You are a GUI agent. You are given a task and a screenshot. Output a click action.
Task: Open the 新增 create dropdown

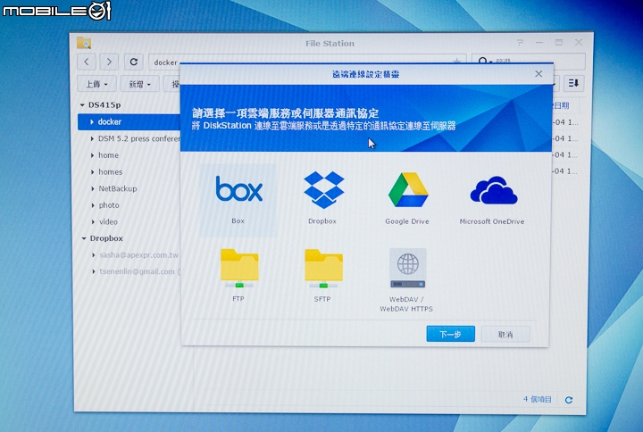click(x=140, y=84)
